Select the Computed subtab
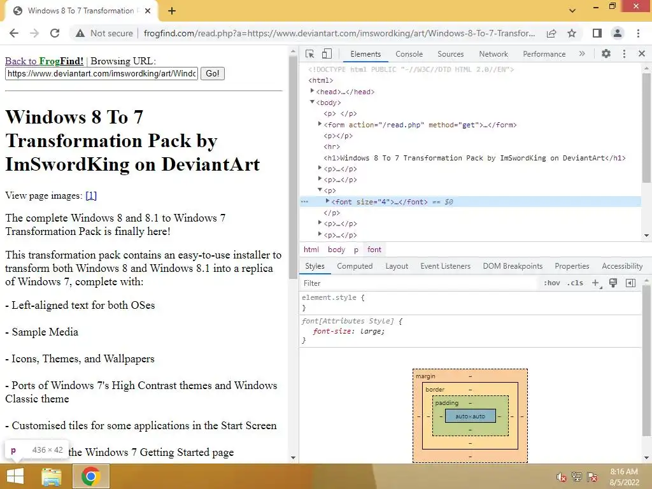The width and height of the screenshot is (652, 489). 355,266
